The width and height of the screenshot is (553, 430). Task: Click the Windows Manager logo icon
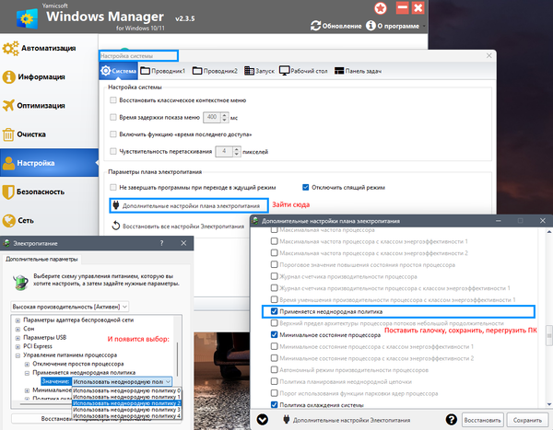click(27, 19)
